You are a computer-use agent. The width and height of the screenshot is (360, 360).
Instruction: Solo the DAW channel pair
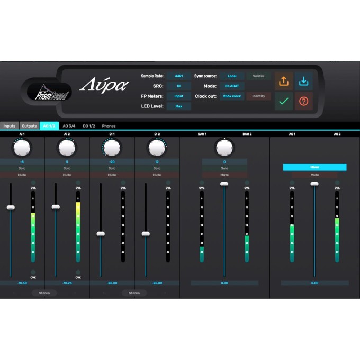tap(224, 168)
